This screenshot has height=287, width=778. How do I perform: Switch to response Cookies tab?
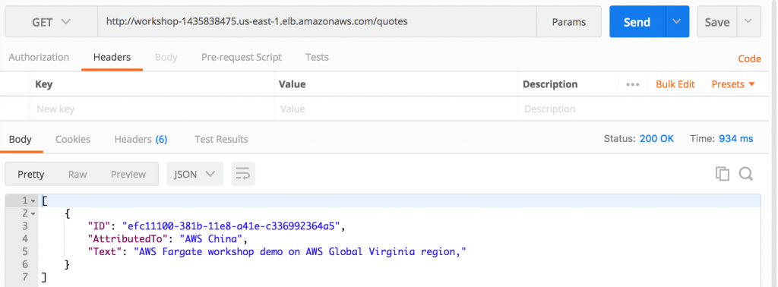pyautogui.click(x=73, y=139)
